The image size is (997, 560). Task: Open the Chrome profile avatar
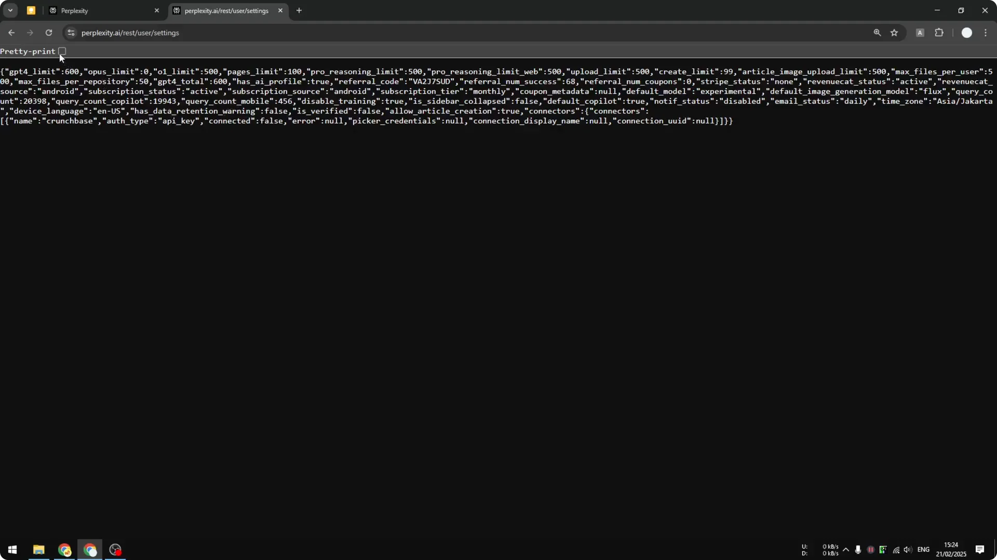tap(967, 33)
